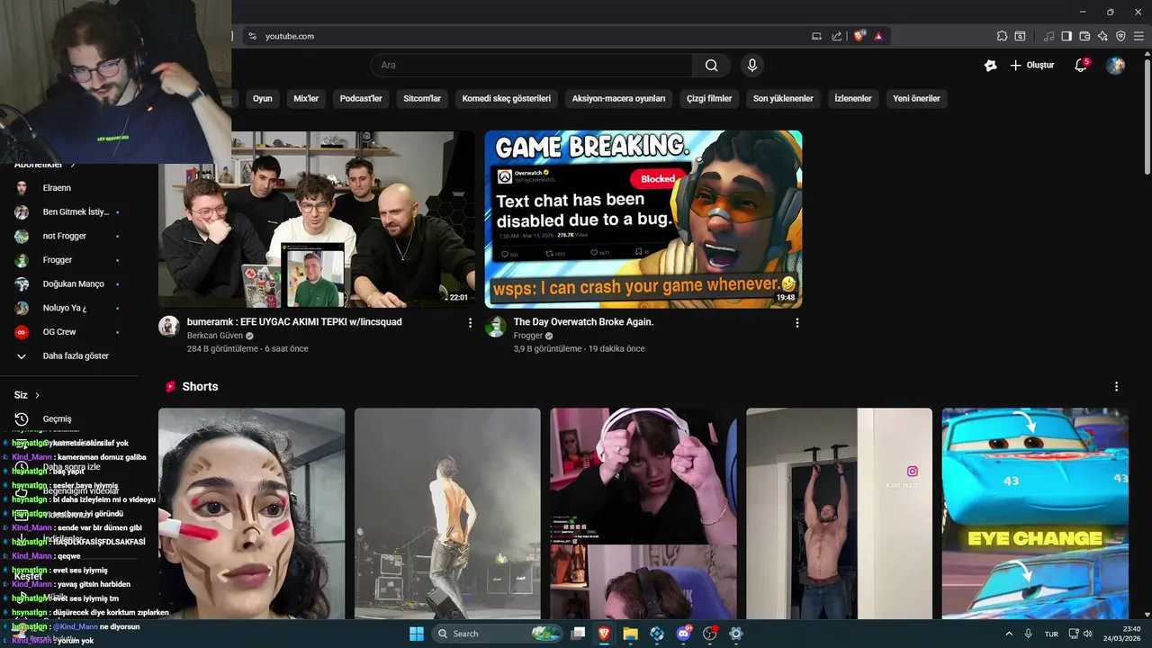Click the sparkle icon left of Oluştur
This screenshot has height=648, width=1152.
(x=990, y=65)
